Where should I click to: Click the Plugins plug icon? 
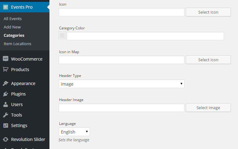[x=6, y=94]
